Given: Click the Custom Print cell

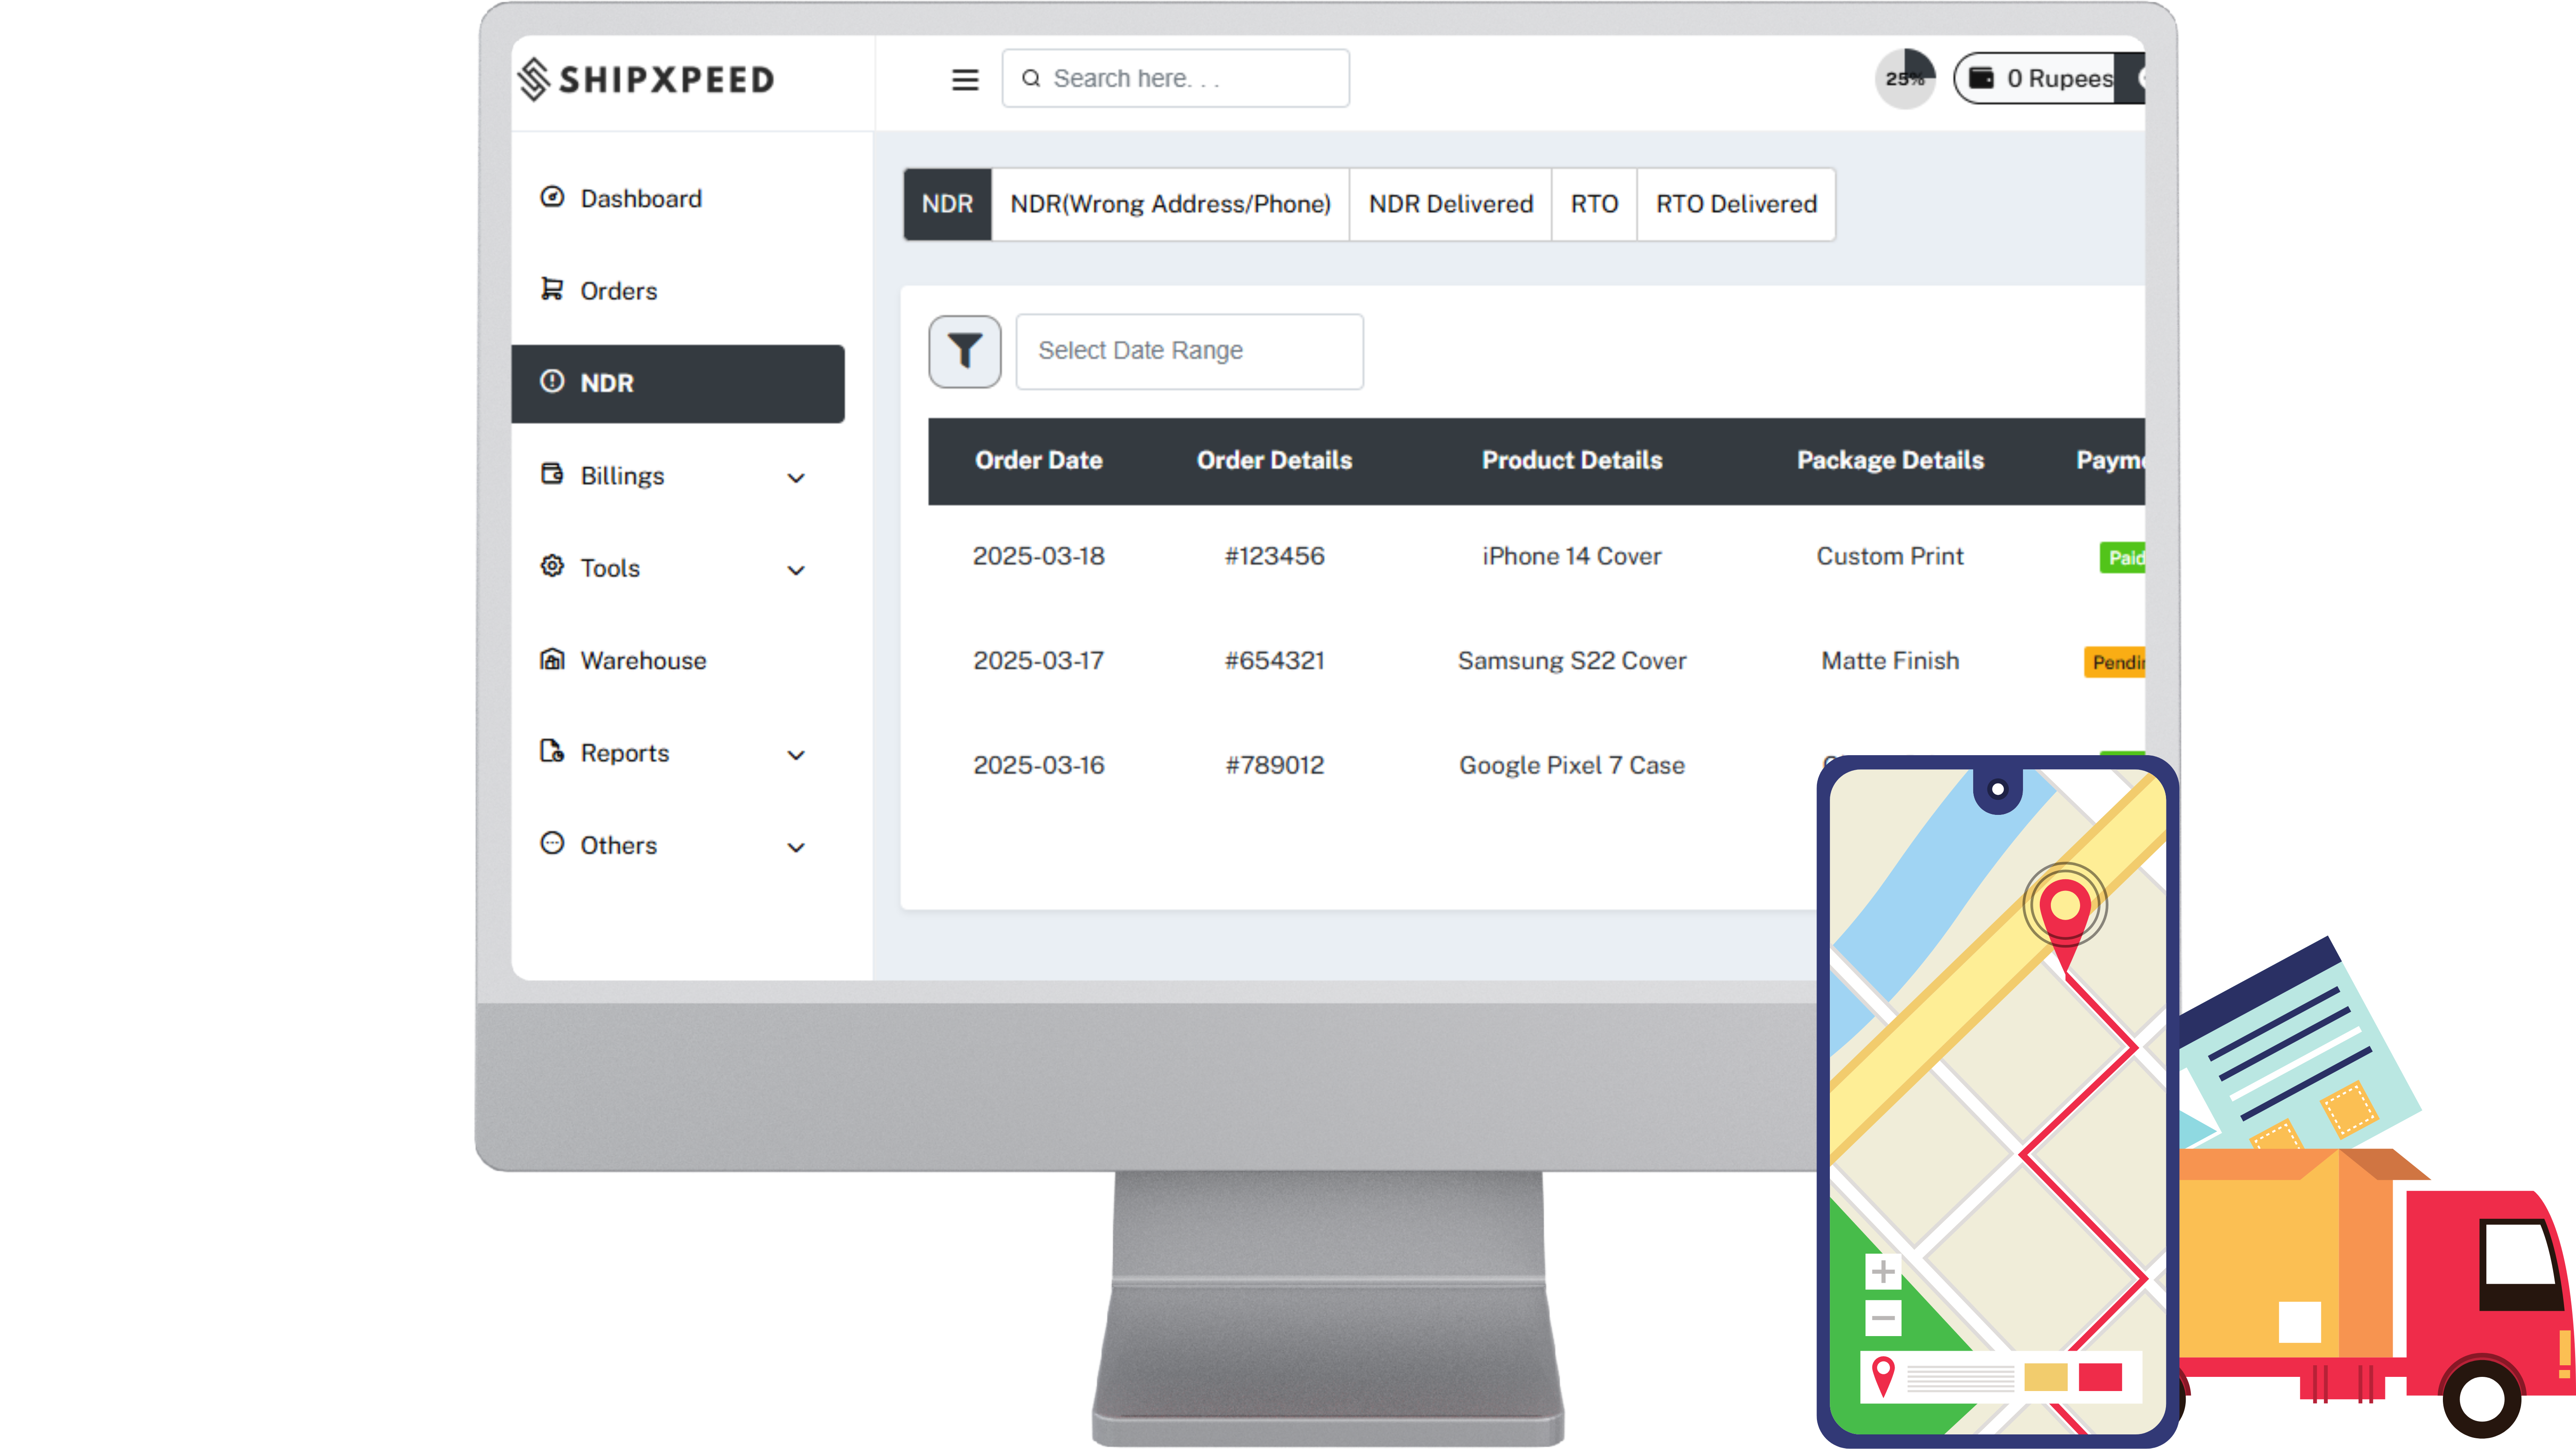Looking at the screenshot, I should click(1890, 556).
